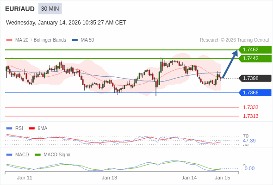Image resolution: width=273 pixels, height=185 pixels.
Task: Click the 1.7366 pivot price tag
Action: 255,92
